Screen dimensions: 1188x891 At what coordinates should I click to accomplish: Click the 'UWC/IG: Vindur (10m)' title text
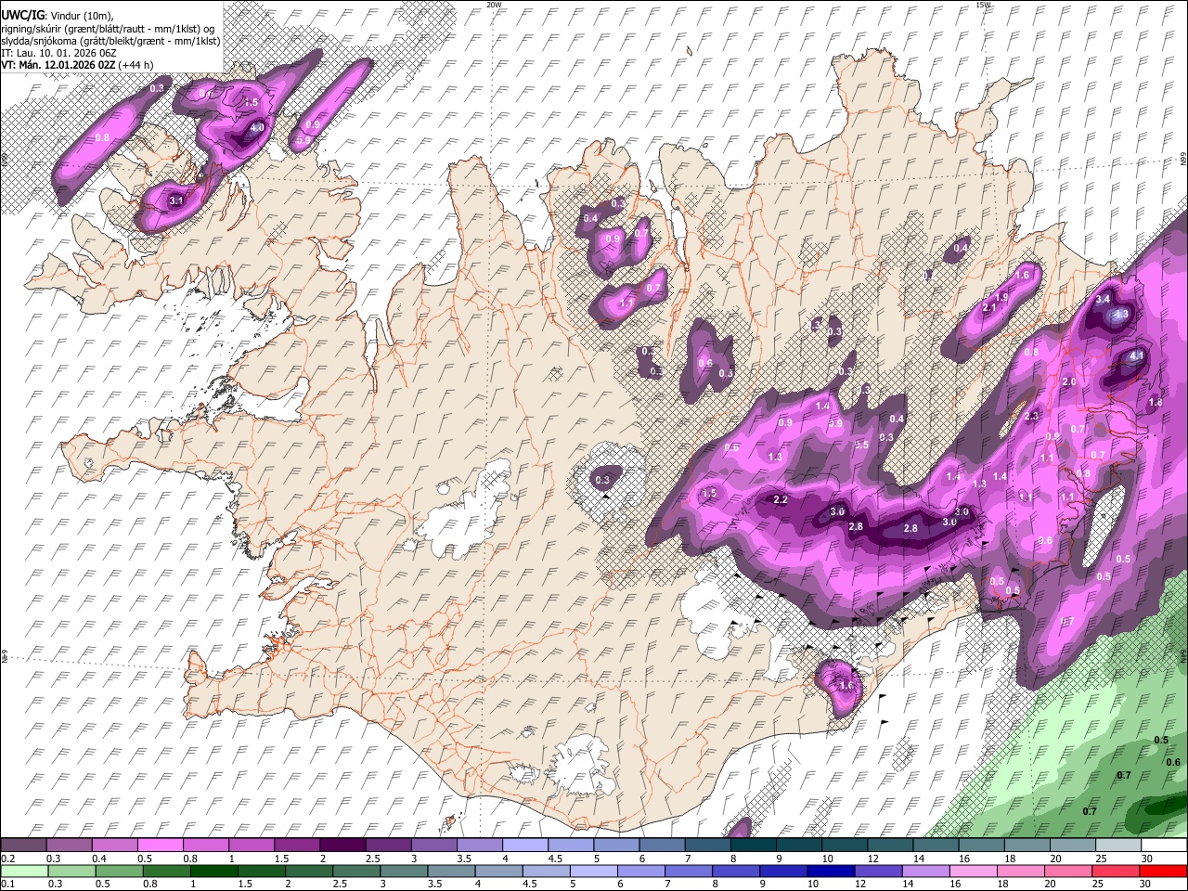[58, 16]
